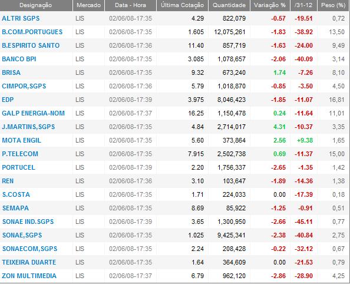Select the -2.65 variation value
The image size is (350, 284).
tap(278, 167)
